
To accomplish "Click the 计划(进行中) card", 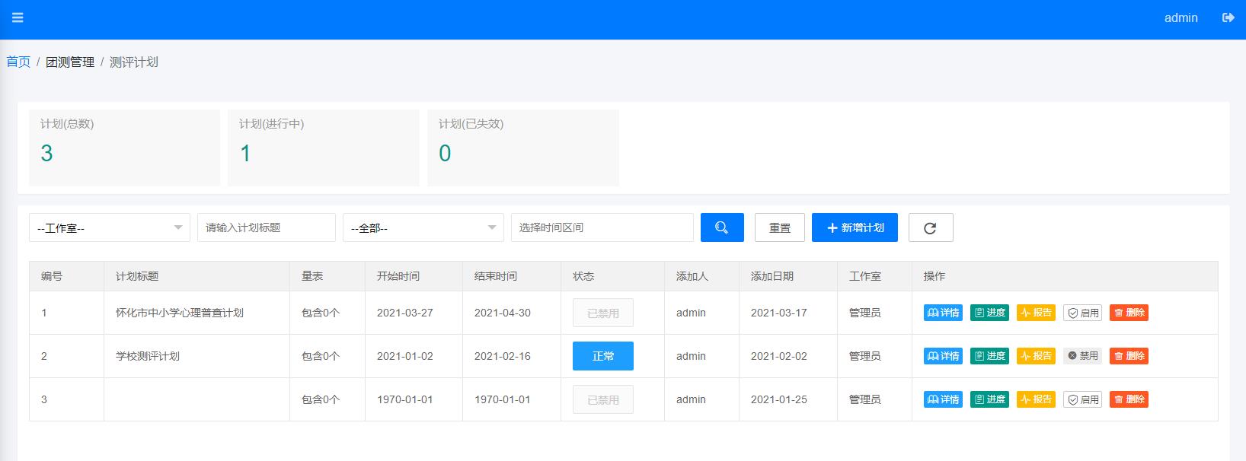I will (x=324, y=148).
